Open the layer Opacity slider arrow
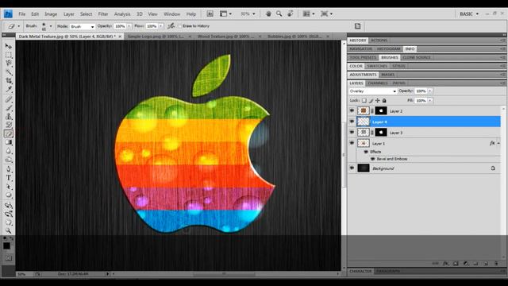508x286 pixels. click(x=430, y=91)
